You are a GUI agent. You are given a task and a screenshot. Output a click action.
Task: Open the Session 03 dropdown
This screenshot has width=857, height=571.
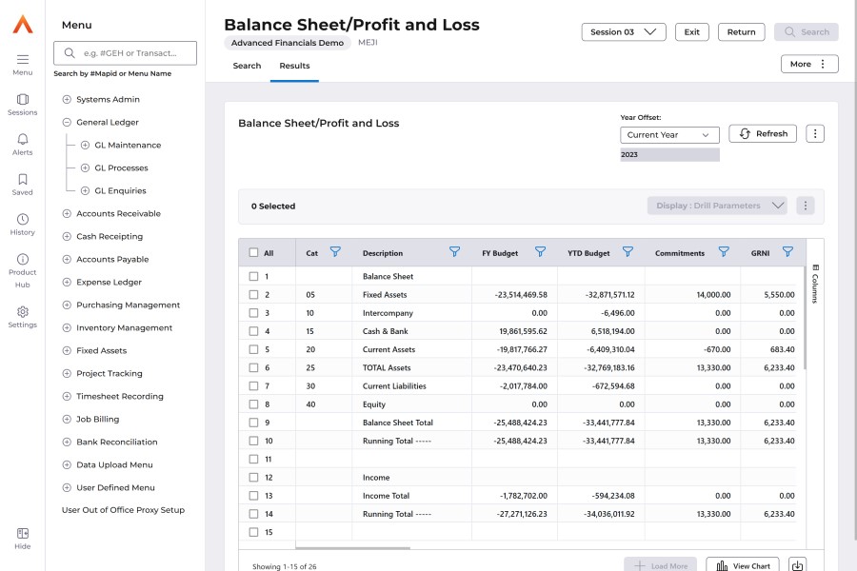click(x=624, y=31)
